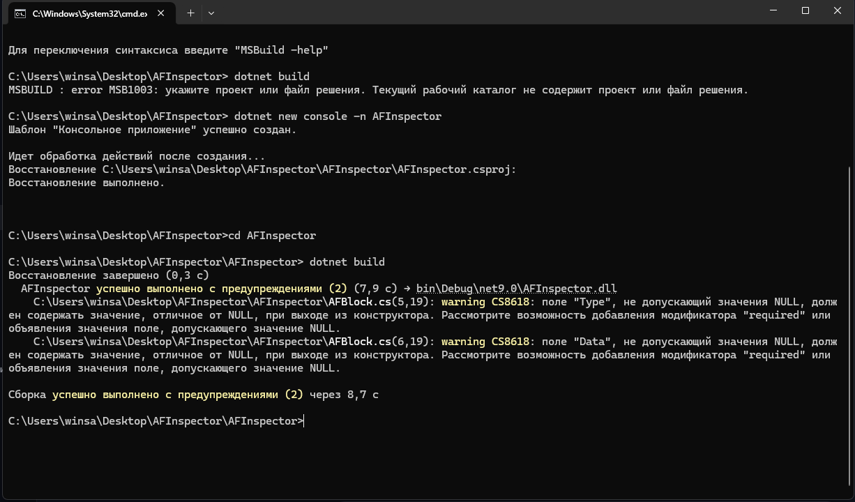Close the terminal window
The image size is (855, 502).
pyautogui.click(x=838, y=11)
